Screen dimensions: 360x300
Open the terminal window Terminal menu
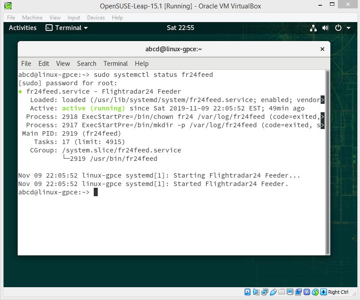point(115,64)
